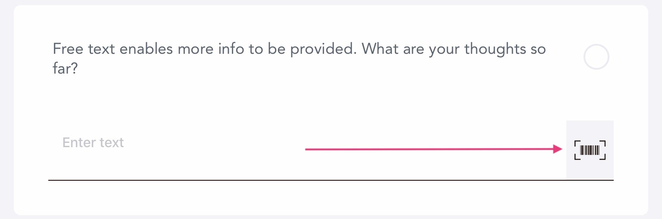The height and width of the screenshot is (219, 662).
Task: Click the "Enter text" placeholder text
Action: [93, 142]
